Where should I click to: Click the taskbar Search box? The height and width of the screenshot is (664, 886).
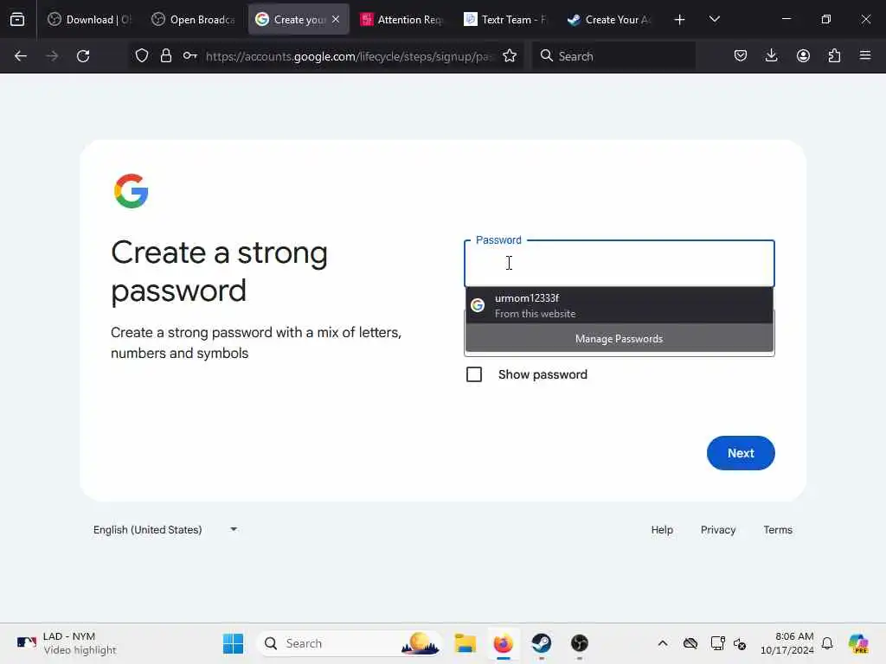(x=350, y=643)
